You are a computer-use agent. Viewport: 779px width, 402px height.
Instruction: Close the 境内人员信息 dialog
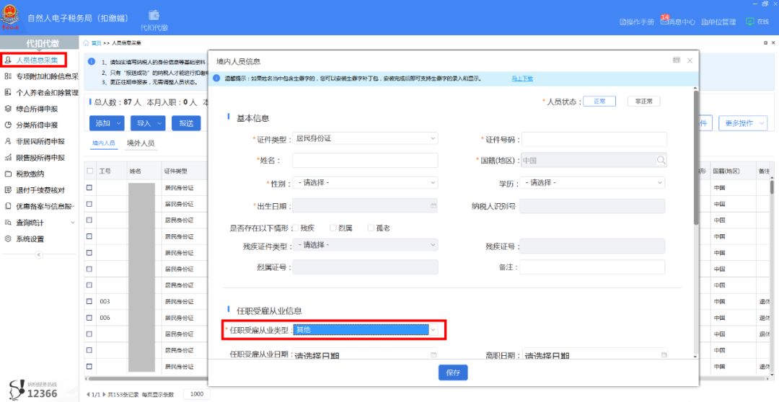tap(690, 61)
